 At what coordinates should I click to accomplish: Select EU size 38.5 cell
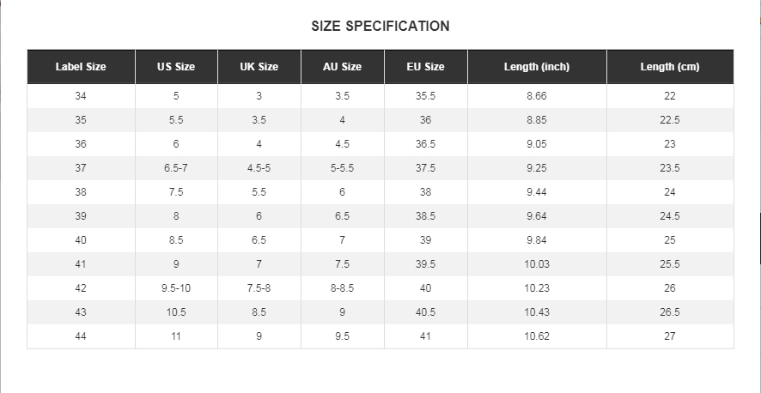[x=426, y=216]
